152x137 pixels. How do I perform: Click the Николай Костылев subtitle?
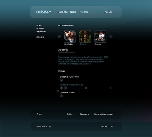[x=66, y=52]
